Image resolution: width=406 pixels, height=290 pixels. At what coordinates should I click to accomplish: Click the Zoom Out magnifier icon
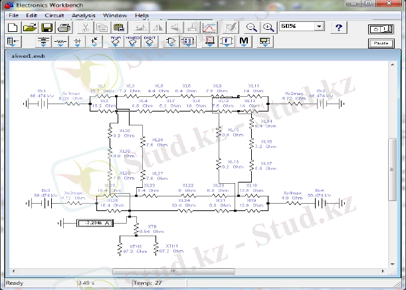point(252,28)
